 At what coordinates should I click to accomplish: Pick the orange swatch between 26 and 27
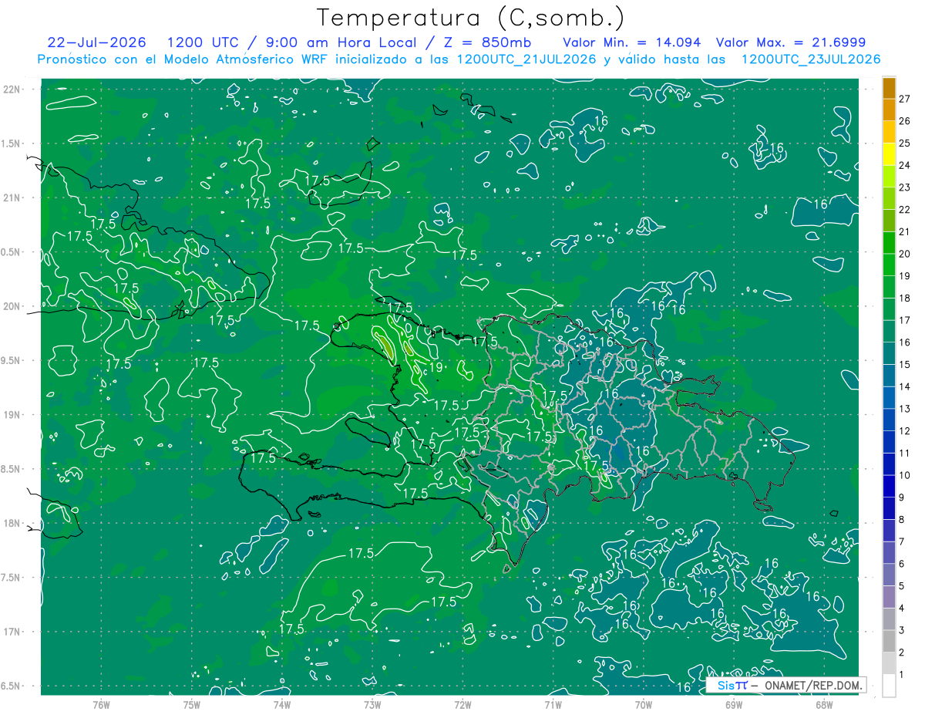click(890, 110)
